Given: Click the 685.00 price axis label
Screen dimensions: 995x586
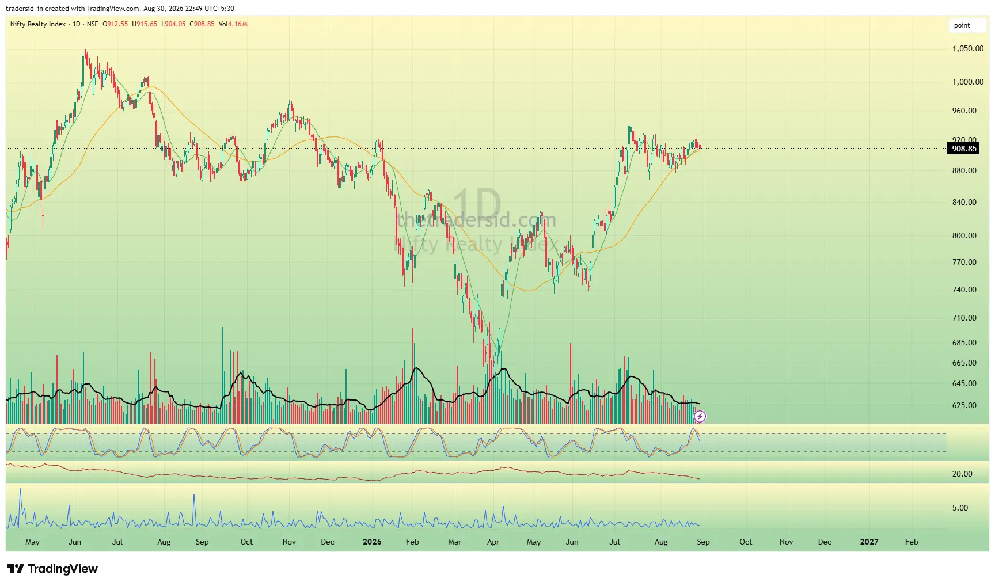Looking at the screenshot, I should [x=964, y=343].
